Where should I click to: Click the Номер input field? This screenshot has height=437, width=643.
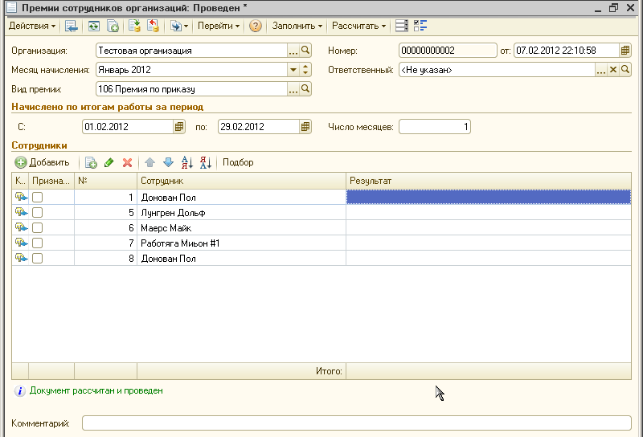[448, 51]
